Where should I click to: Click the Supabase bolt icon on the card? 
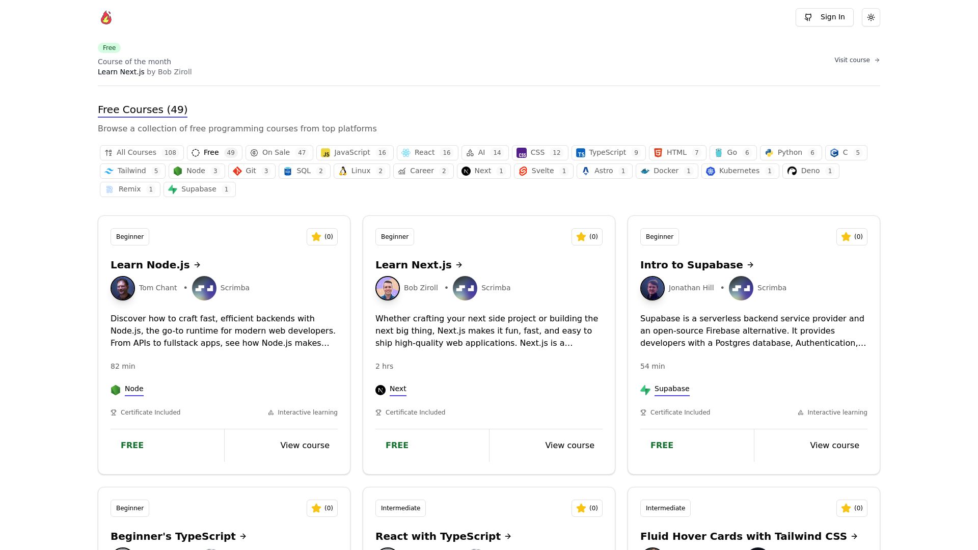(x=645, y=390)
